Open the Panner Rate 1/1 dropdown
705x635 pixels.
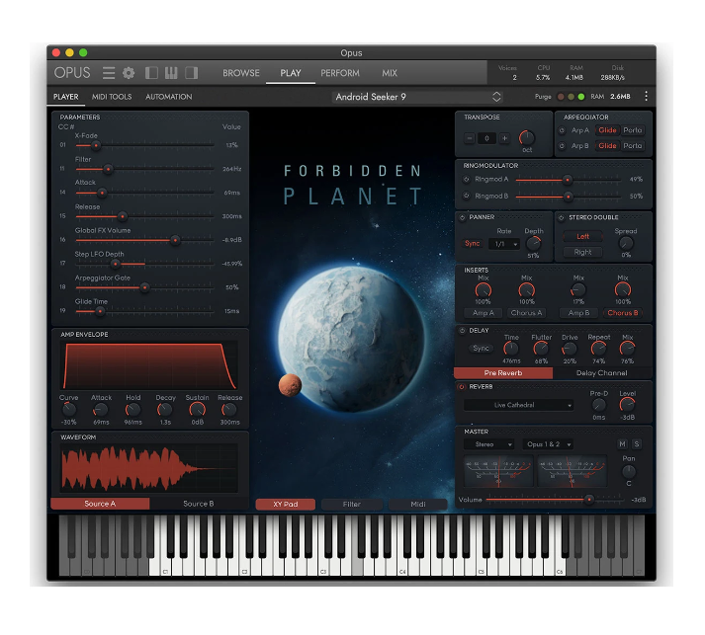coord(502,244)
